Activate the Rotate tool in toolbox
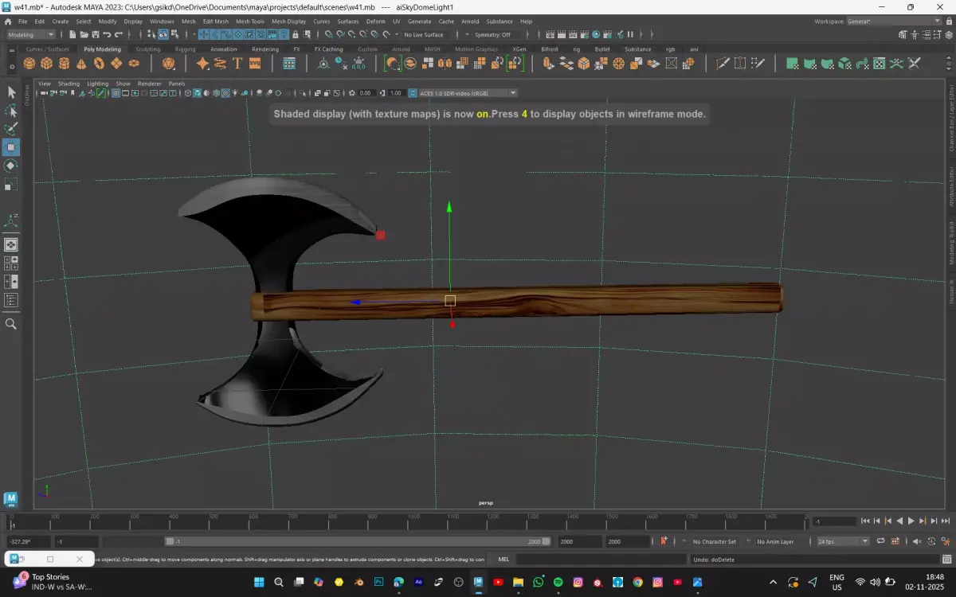956x597 pixels. (11, 166)
